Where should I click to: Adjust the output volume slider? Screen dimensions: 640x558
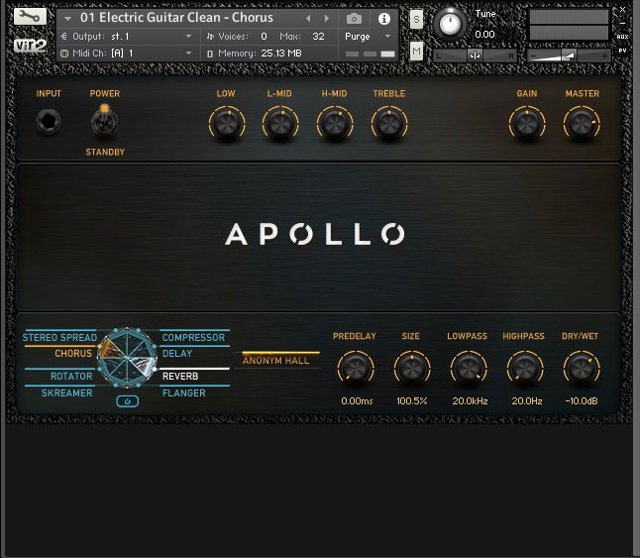pyautogui.click(x=569, y=56)
